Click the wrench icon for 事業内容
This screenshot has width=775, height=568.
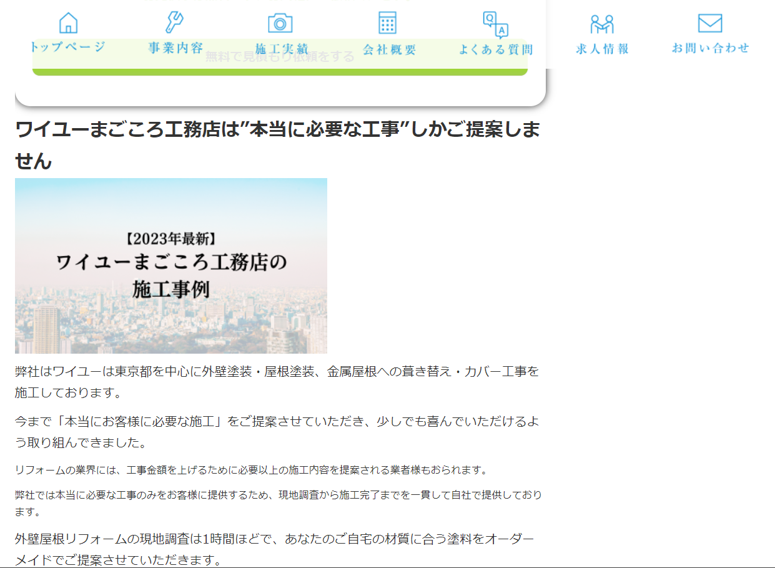pyautogui.click(x=174, y=22)
